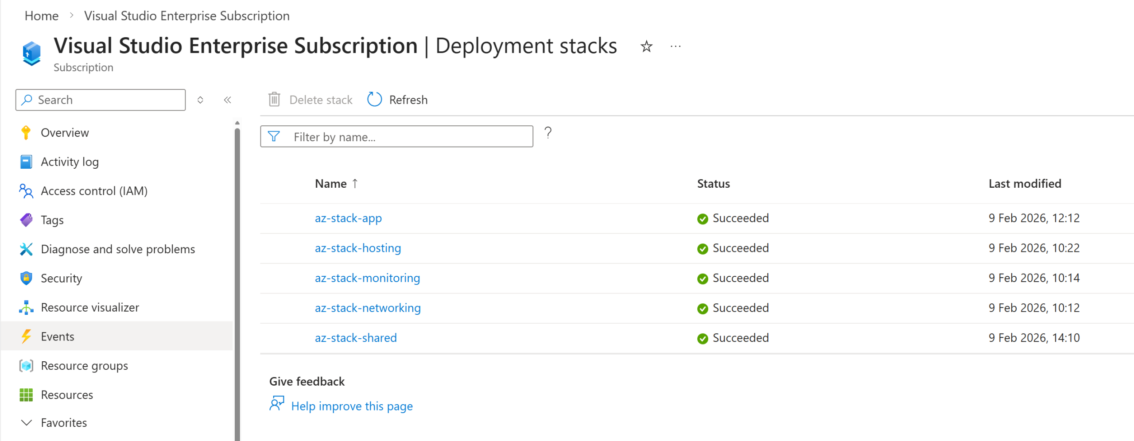Open the az-stack-networking deployment stack
The height and width of the screenshot is (441, 1134).
pyautogui.click(x=368, y=308)
